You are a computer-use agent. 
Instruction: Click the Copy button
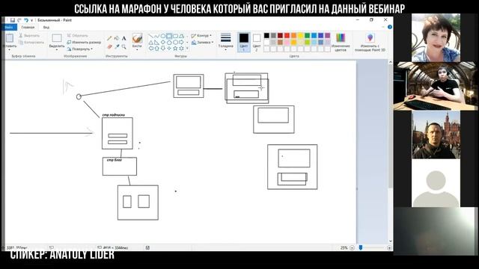coord(31,42)
